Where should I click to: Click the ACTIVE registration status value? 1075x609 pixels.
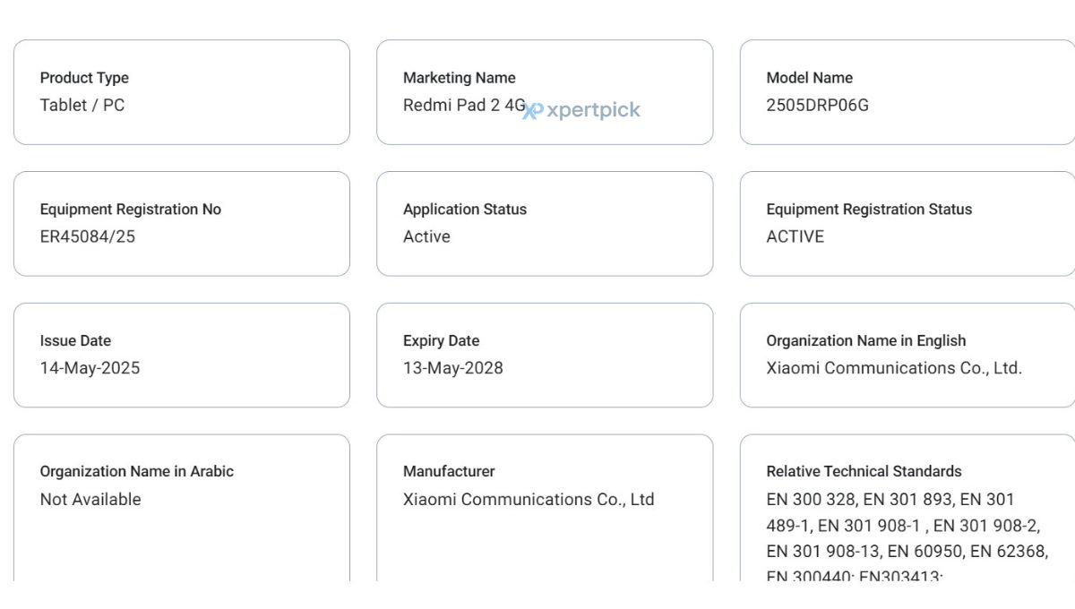coord(795,236)
